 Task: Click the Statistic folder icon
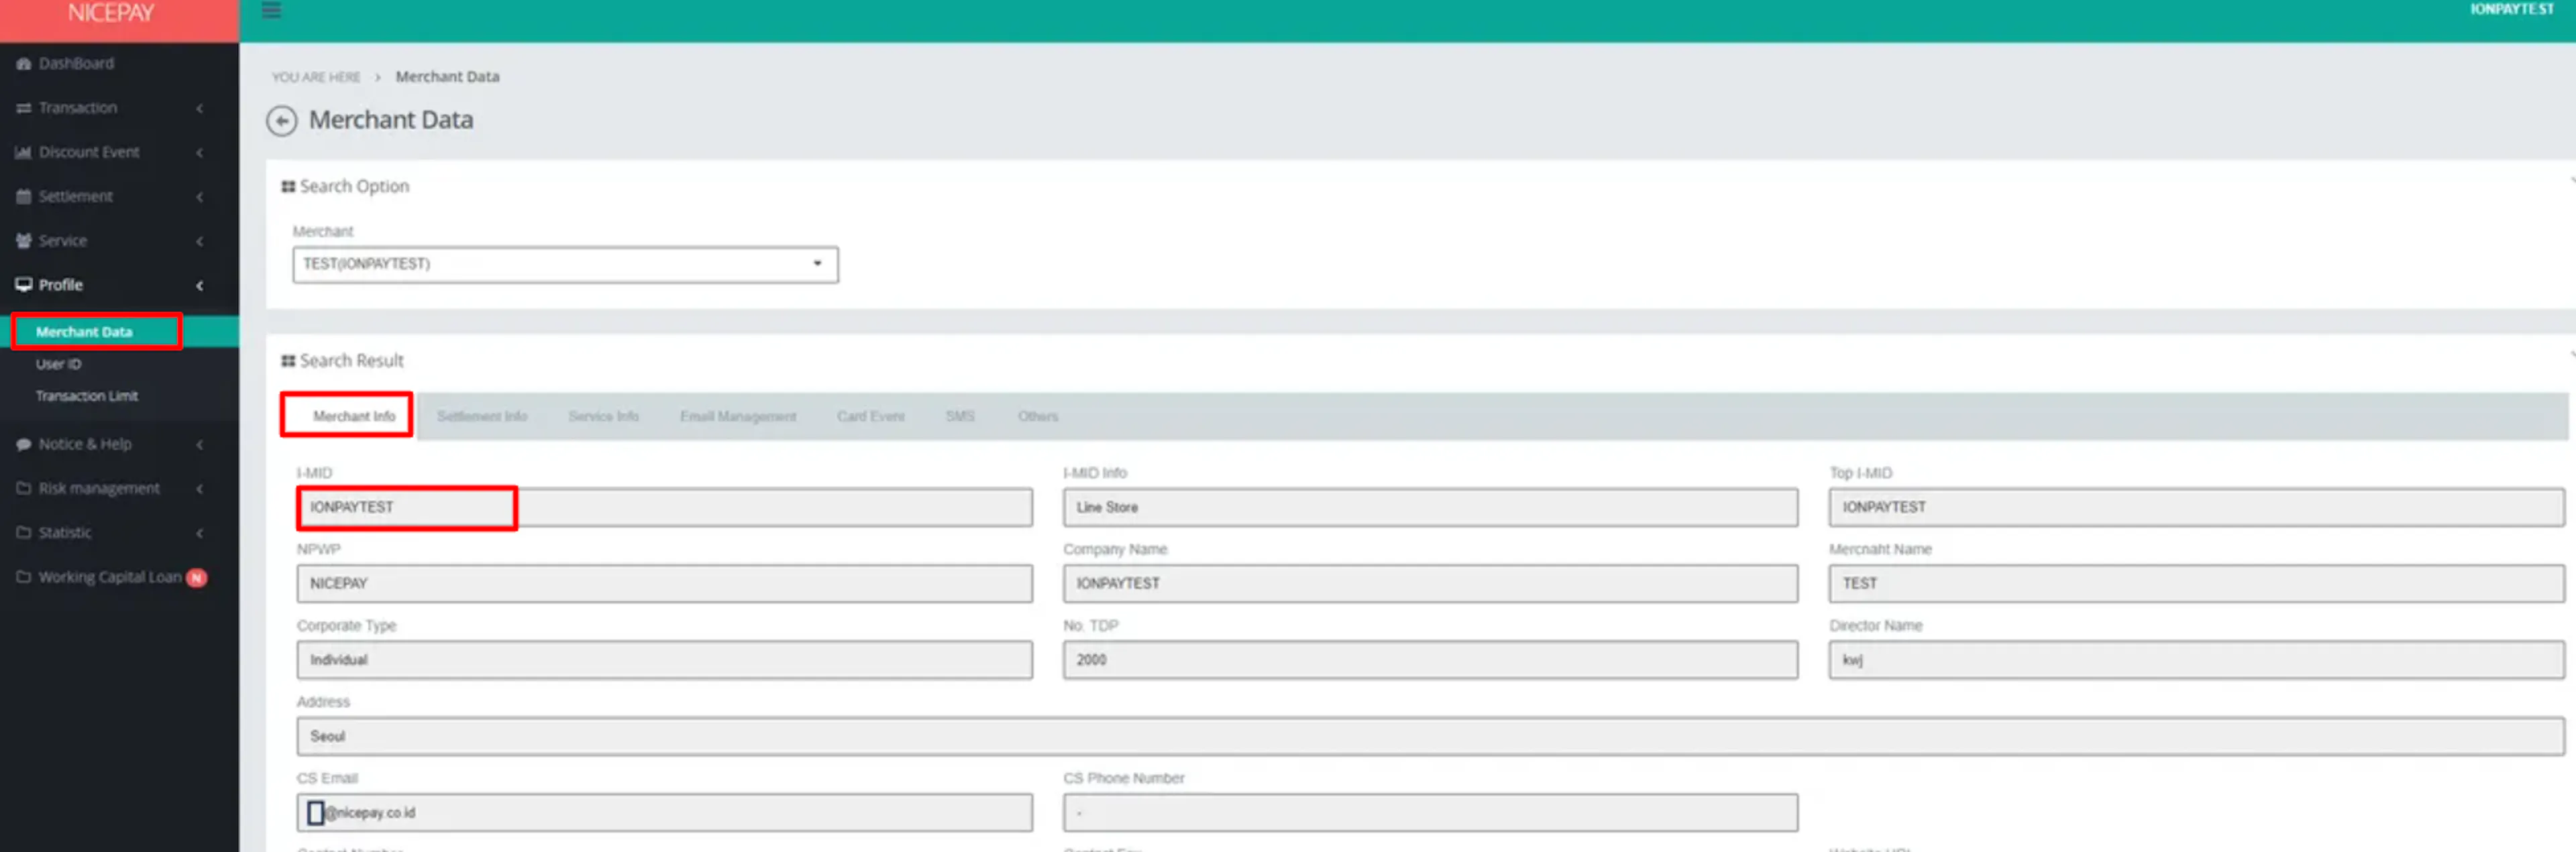(24, 532)
